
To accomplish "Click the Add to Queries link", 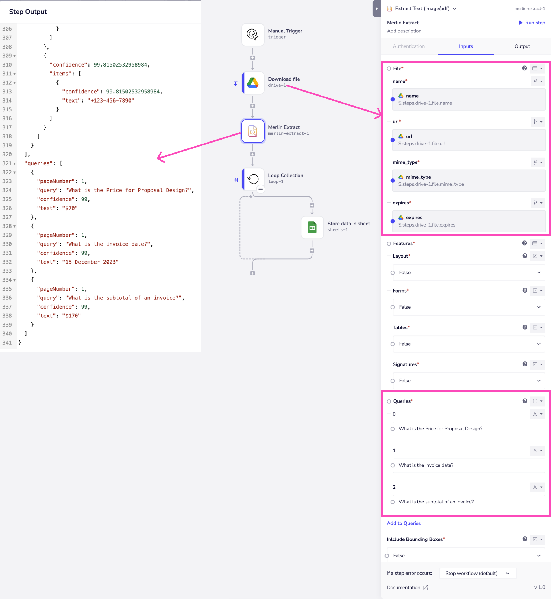I will click(404, 523).
